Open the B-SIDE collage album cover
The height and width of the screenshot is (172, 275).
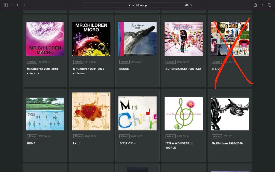pos(230,39)
